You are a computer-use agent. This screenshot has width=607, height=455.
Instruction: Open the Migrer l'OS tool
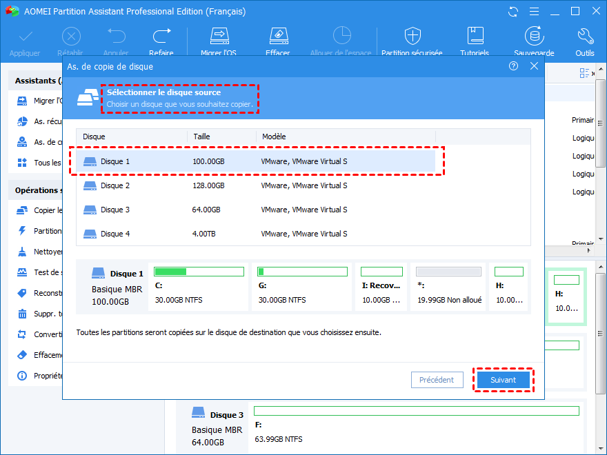pos(219,41)
